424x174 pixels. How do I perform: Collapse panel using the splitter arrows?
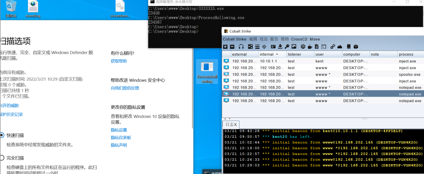[x=227, y=119]
